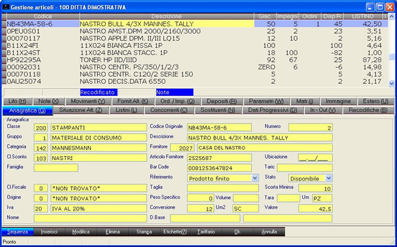Open the Depositi (R) tab
The height and width of the screenshot is (247, 397).
(x=222, y=101)
